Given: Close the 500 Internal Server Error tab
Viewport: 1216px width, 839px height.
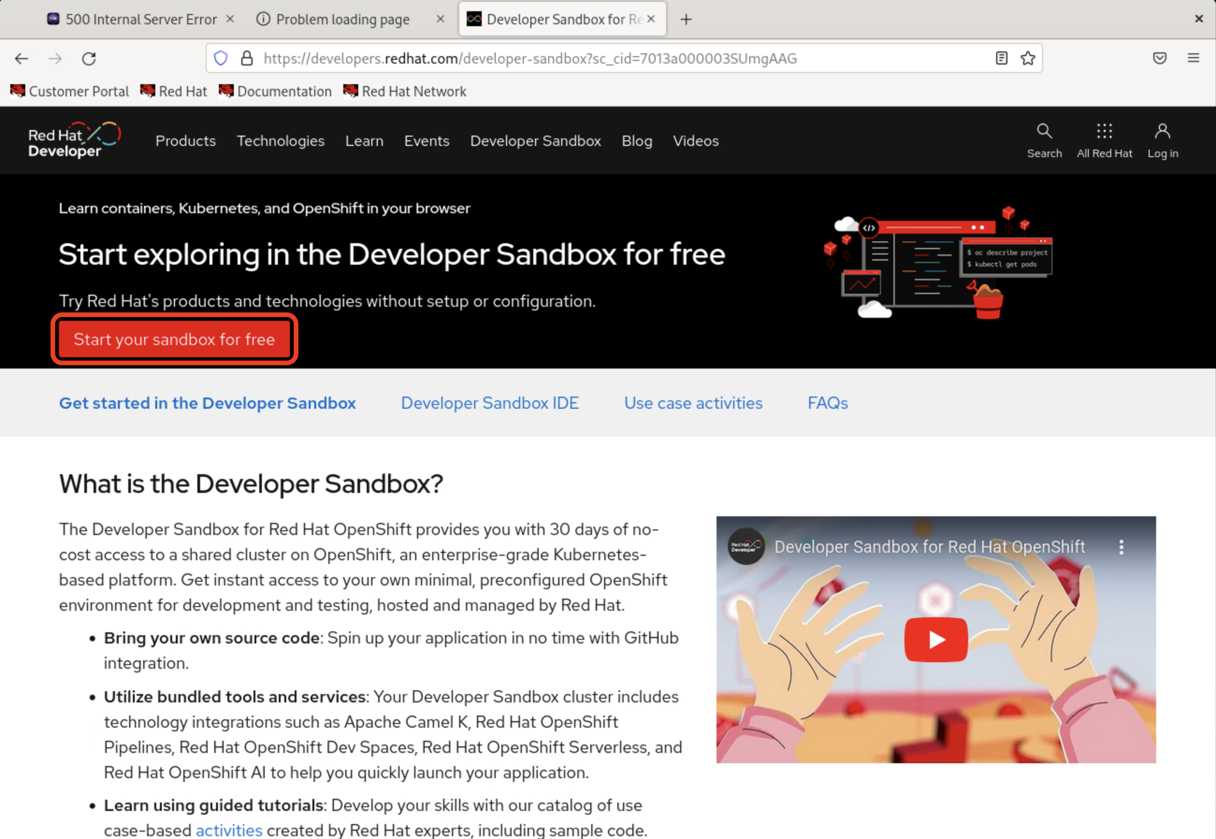Looking at the screenshot, I should coord(230,19).
